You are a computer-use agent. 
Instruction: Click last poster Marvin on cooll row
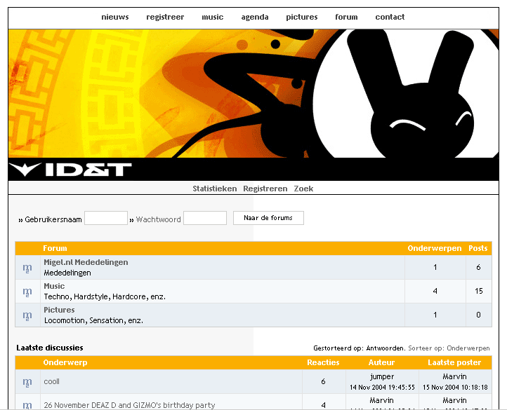pos(454,377)
